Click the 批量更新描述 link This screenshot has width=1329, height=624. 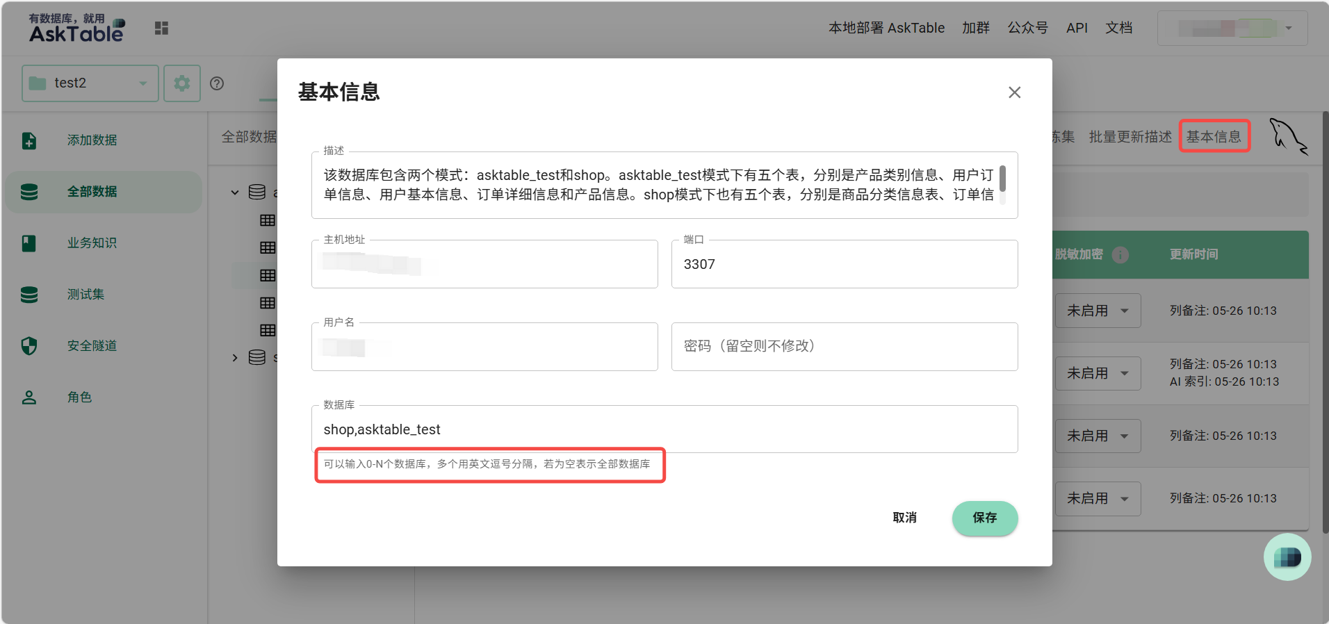point(1130,137)
